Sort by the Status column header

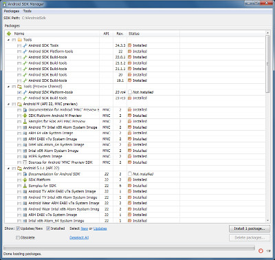pyautogui.click(x=153, y=34)
